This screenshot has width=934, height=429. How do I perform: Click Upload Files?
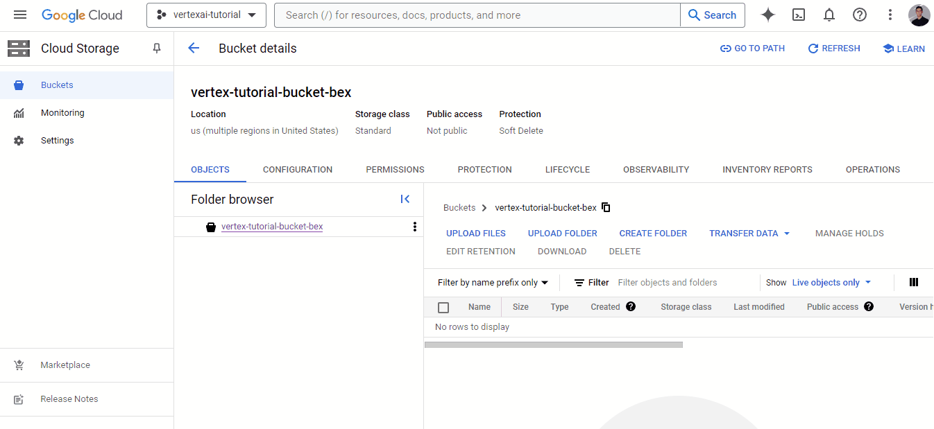(x=476, y=234)
